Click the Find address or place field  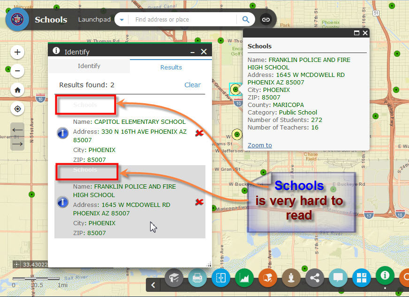click(x=182, y=20)
